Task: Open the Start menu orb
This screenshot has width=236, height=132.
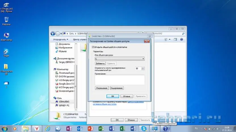Action: pos(5,129)
